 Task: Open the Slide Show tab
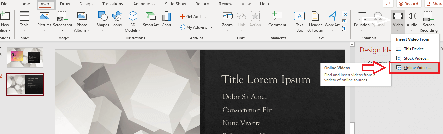click(175, 4)
